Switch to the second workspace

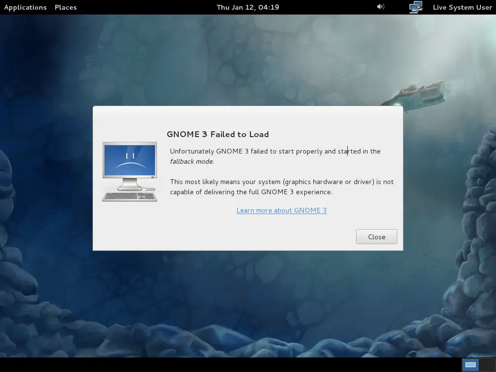tap(487, 365)
